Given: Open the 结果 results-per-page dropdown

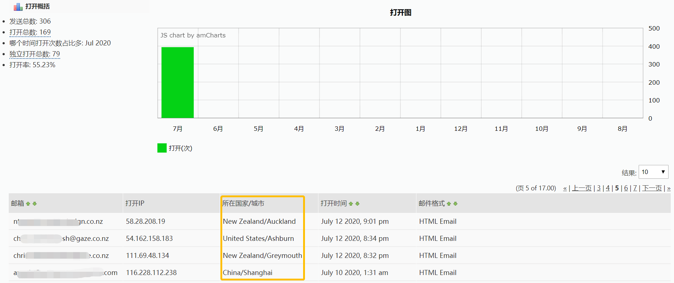Looking at the screenshot, I should pos(654,172).
